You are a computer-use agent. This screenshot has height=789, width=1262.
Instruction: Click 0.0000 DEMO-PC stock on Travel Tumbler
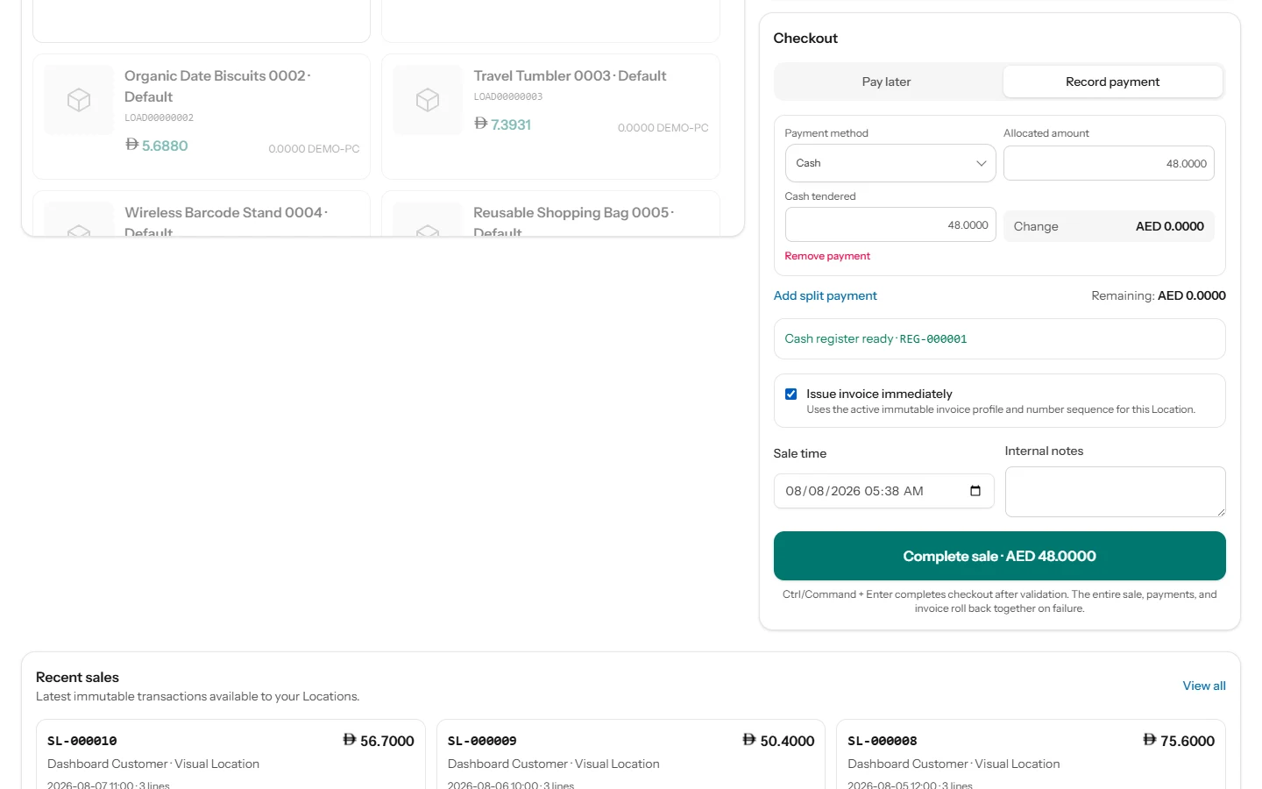click(x=663, y=128)
